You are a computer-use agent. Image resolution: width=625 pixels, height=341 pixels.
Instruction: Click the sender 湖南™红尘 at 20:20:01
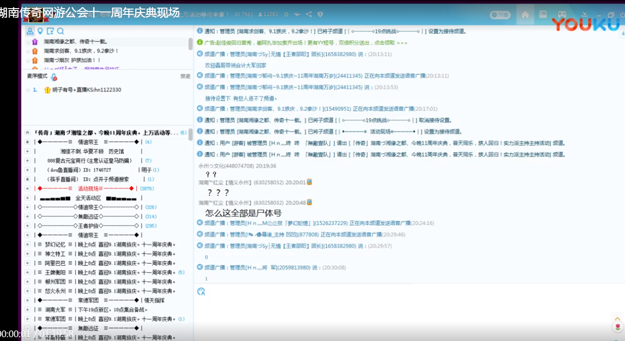pyautogui.click(x=241, y=182)
